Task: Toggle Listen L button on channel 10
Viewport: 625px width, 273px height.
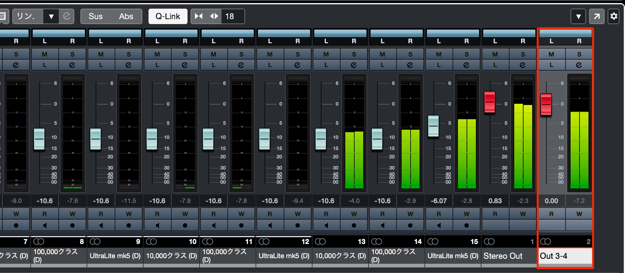Action: click(157, 65)
